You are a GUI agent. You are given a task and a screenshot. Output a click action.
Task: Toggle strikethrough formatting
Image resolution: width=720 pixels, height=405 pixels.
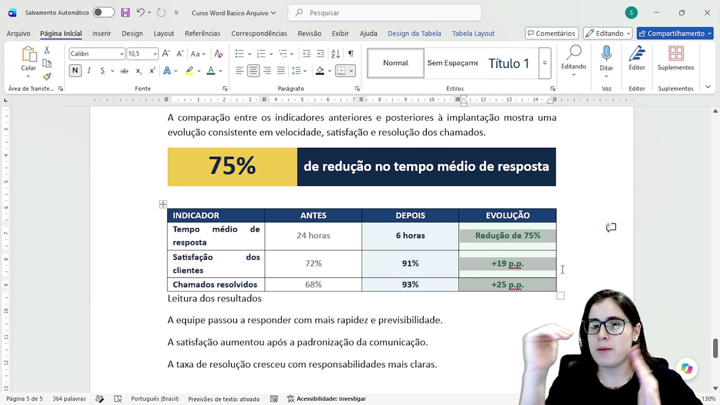124,71
